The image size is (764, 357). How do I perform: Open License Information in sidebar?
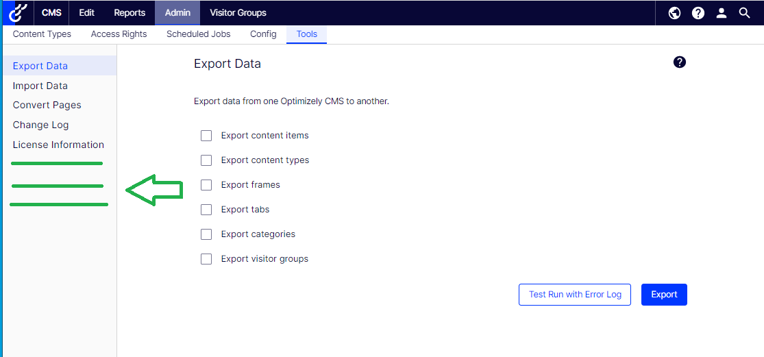pyautogui.click(x=58, y=145)
